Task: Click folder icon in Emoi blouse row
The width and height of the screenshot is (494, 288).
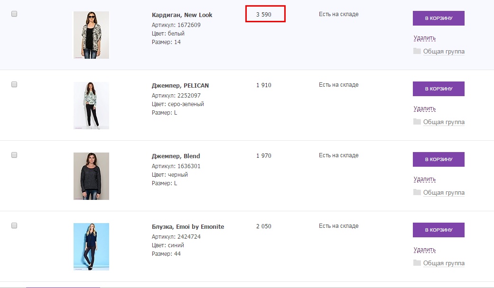Action: pyautogui.click(x=417, y=263)
